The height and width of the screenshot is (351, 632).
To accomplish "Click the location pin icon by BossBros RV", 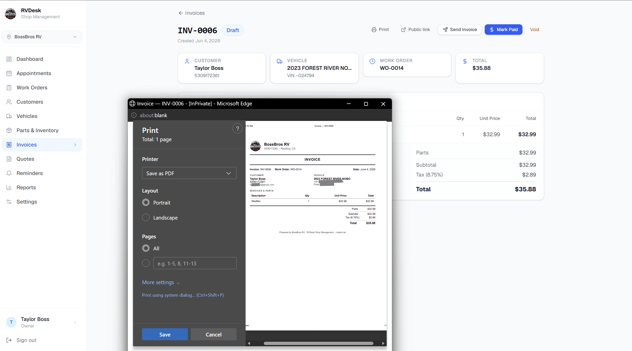I will (9, 37).
